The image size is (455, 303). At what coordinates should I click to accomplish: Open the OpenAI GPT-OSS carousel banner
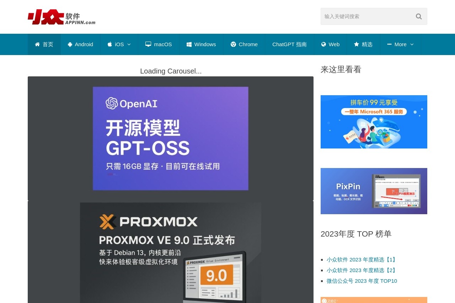tap(171, 139)
